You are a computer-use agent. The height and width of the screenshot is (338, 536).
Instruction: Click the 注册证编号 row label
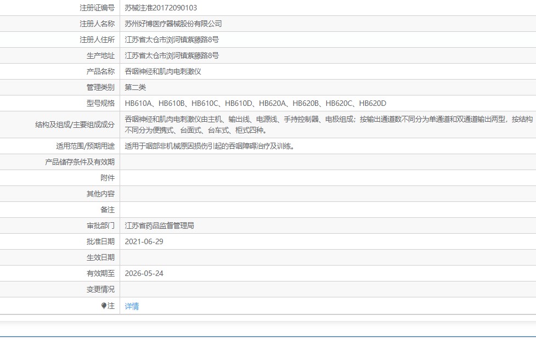[97, 8]
